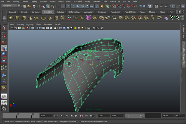Screen dimensions: 186x124
Task: Click frame 10 on the time slider
Action: (16, 116)
